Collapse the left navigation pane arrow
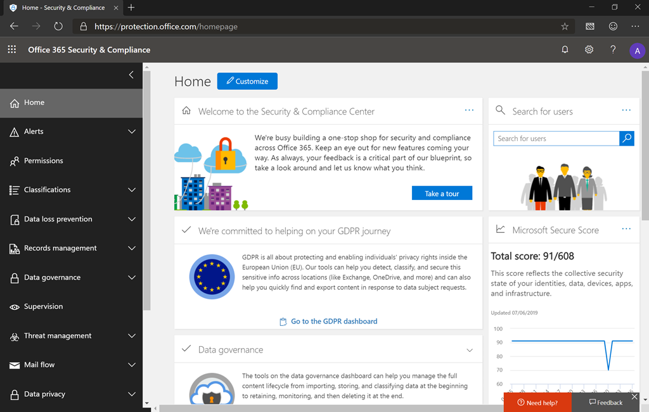 click(131, 75)
